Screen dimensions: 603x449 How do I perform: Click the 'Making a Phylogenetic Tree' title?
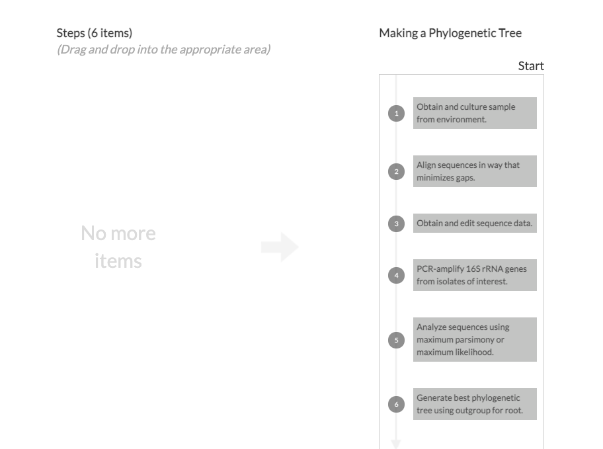pyautogui.click(x=450, y=33)
